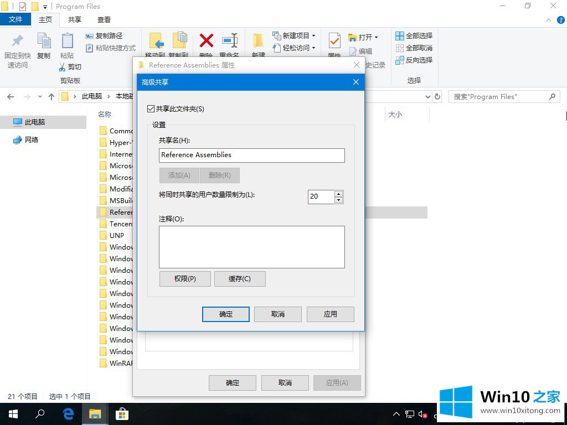The height and width of the screenshot is (425, 567).
Task: Click the 权限(P) button
Action: 185,279
